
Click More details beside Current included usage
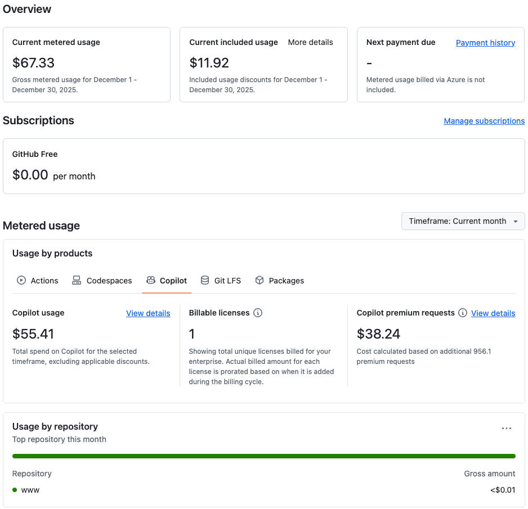click(x=310, y=42)
